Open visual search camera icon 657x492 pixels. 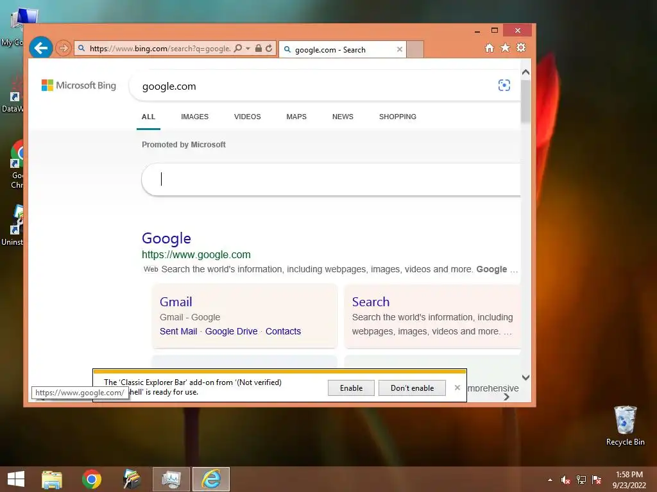point(504,85)
